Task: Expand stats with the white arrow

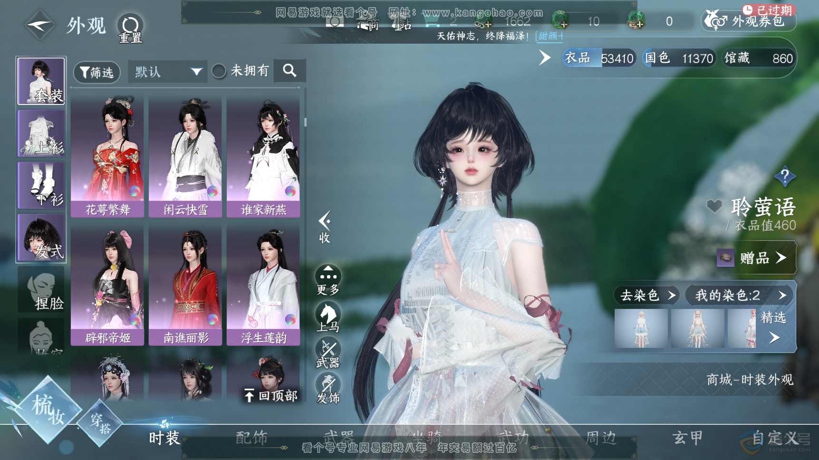Action: [x=545, y=58]
